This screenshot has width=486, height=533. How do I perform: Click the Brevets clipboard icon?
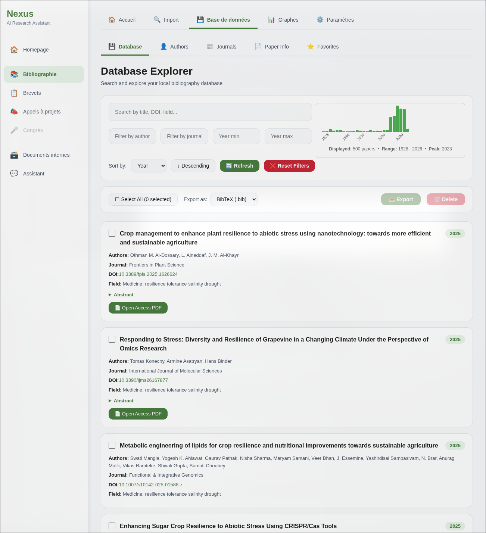14,93
